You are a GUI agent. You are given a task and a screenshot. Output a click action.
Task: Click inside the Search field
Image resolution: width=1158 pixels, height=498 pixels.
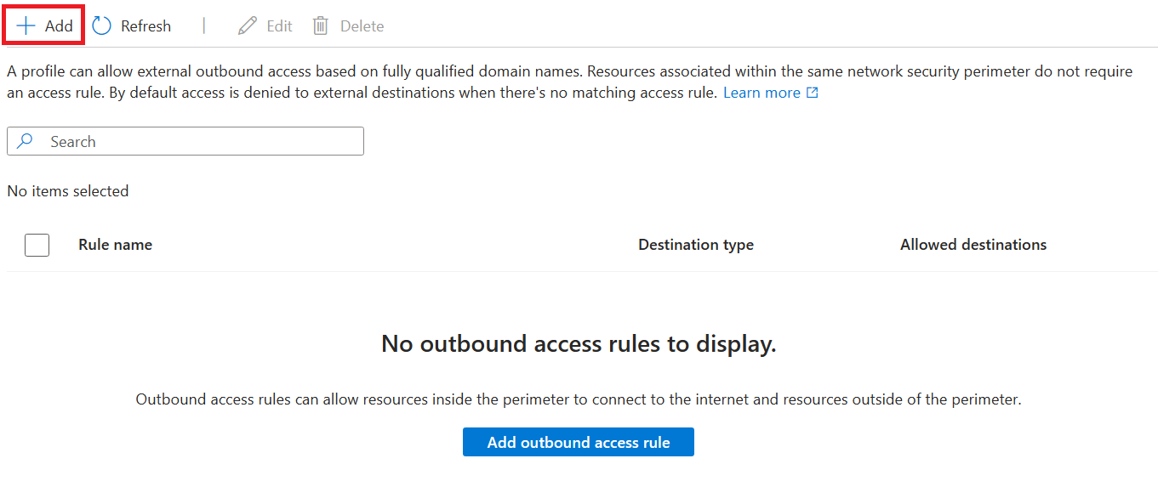pos(185,140)
